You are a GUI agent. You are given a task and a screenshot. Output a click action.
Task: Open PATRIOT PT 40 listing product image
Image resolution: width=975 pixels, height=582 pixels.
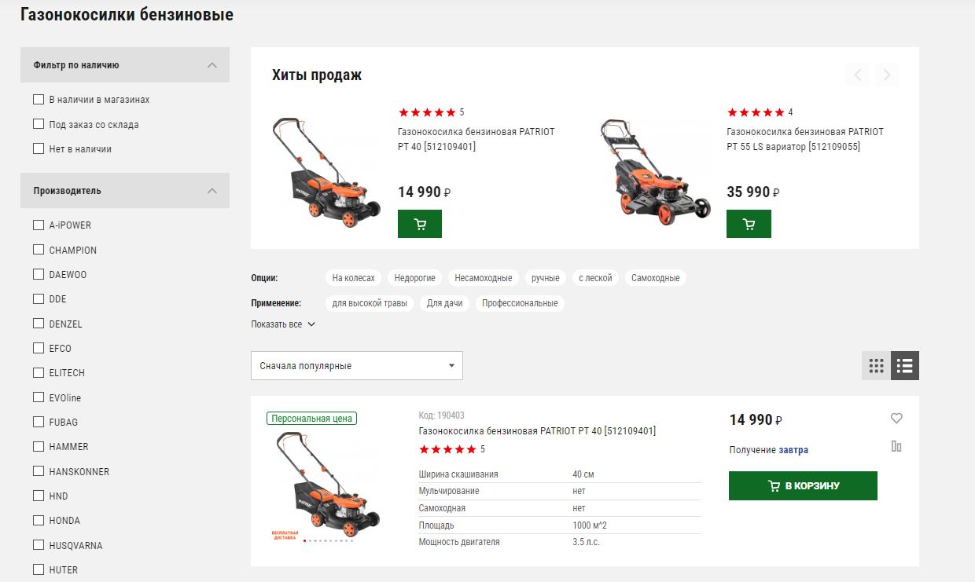click(327, 487)
